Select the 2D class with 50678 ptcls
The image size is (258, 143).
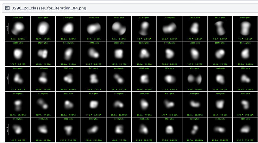18,28
